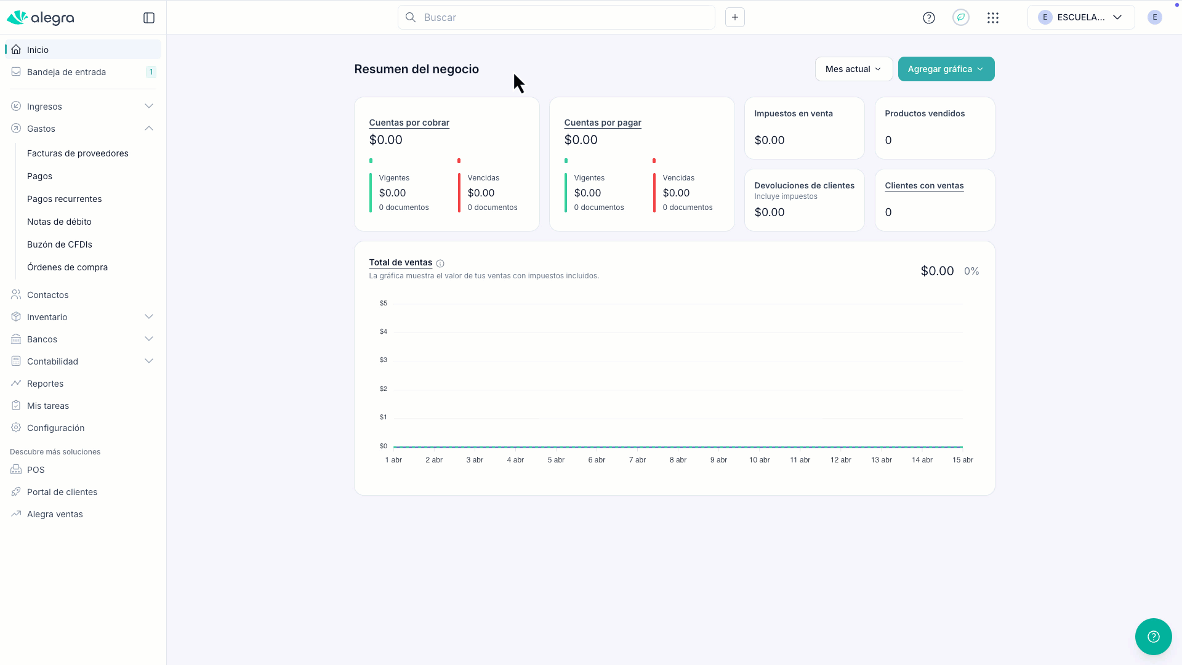Viewport: 1182px width, 665px height.
Task: Open Reportes from the sidebar
Action: (x=45, y=383)
